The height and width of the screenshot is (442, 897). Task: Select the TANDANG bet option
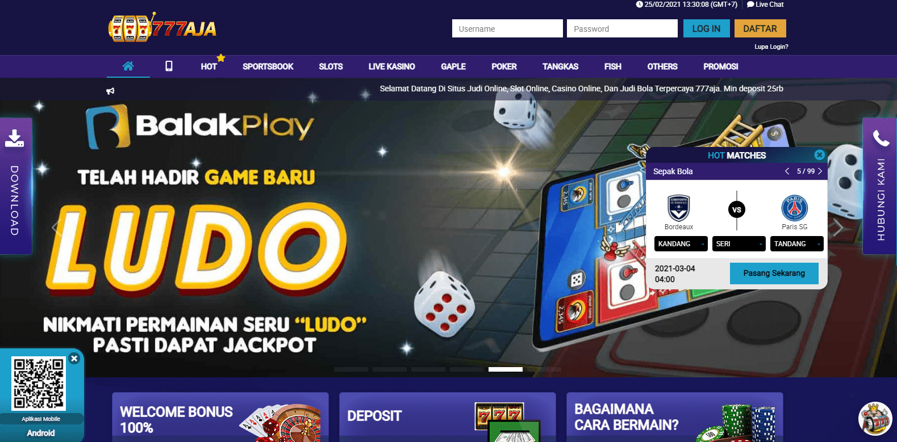coord(797,243)
